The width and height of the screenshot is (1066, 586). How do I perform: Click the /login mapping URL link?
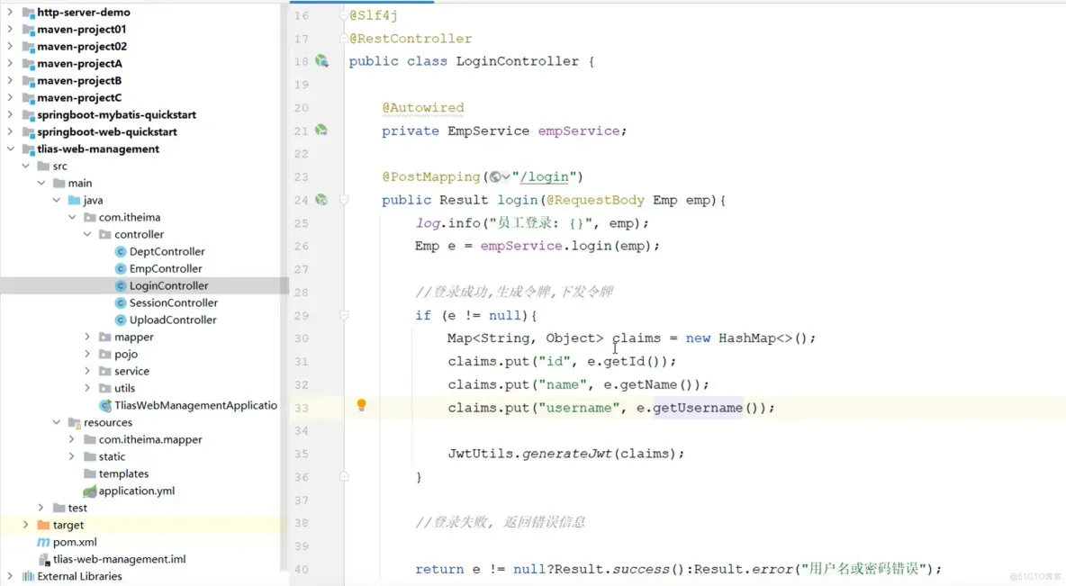tap(544, 176)
